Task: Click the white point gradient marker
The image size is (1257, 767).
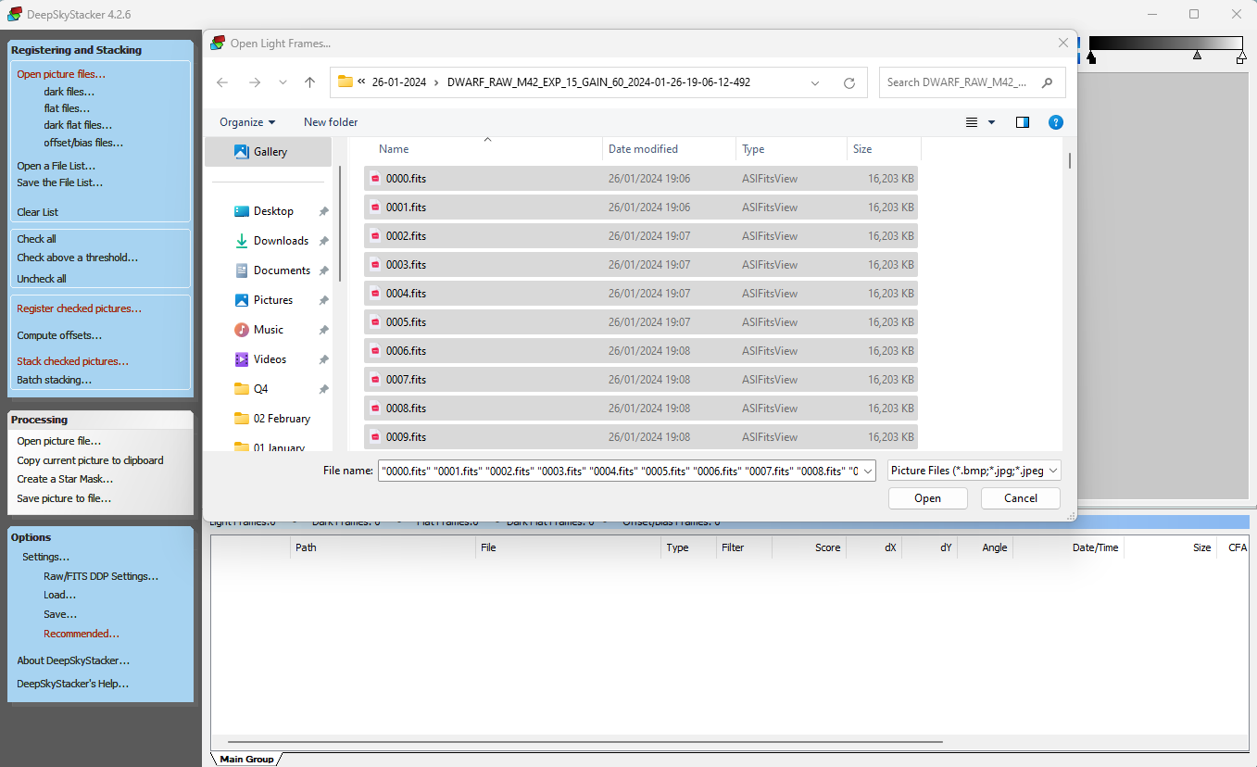Action: coord(1241,57)
